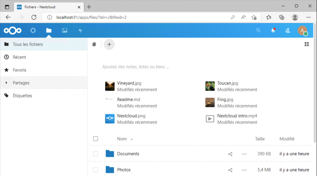Open Favoris in the sidebar
The width and height of the screenshot is (317, 176).
(x=19, y=70)
